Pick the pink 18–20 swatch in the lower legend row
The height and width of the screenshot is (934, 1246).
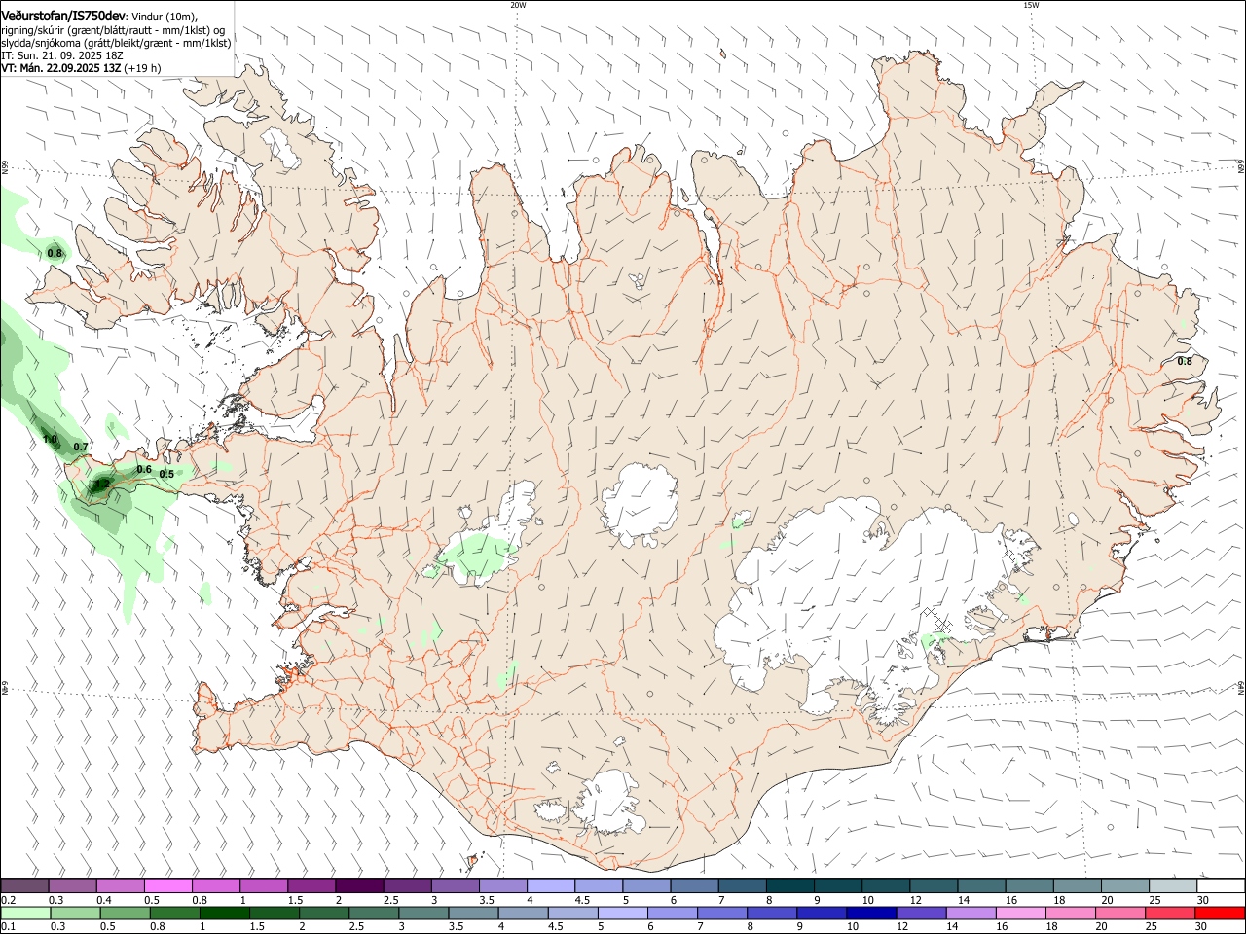tap(1071, 913)
